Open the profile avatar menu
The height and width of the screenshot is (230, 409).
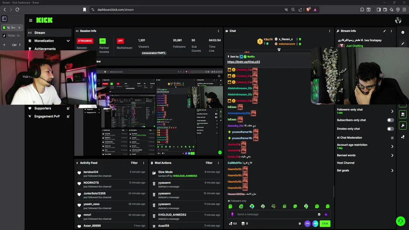pyautogui.click(x=398, y=20)
